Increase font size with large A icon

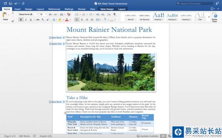click(x=50, y=14)
